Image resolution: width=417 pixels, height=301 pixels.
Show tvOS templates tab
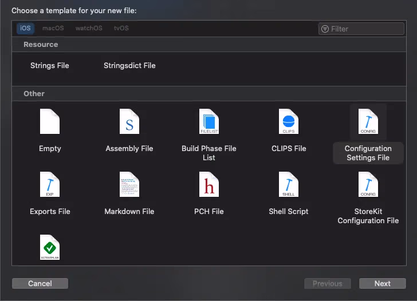(x=121, y=28)
